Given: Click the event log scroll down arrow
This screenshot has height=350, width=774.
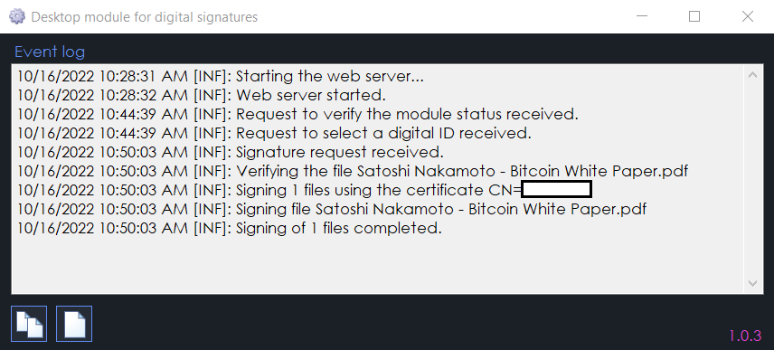Looking at the screenshot, I should tap(753, 283).
